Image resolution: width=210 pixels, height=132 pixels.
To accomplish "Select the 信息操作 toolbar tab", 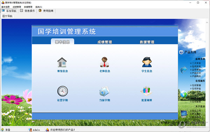I will point(27,11).
